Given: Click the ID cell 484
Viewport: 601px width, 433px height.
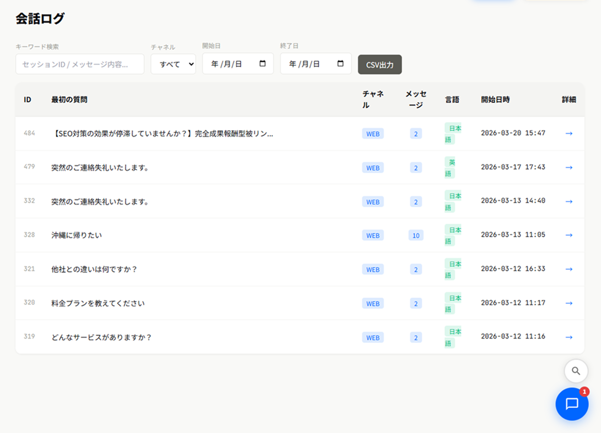Looking at the screenshot, I should [29, 133].
